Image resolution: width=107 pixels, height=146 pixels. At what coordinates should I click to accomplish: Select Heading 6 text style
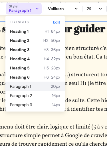(x=35, y=77)
